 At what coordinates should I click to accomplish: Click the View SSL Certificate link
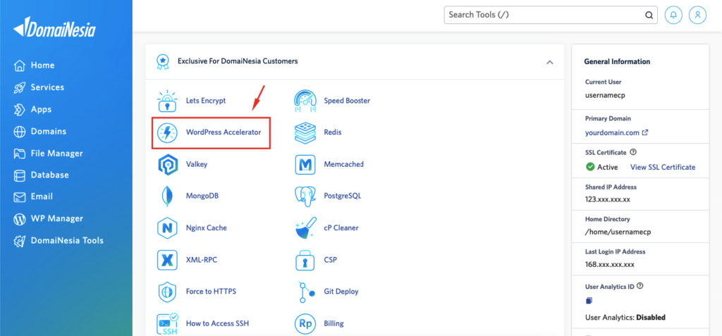(663, 167)
